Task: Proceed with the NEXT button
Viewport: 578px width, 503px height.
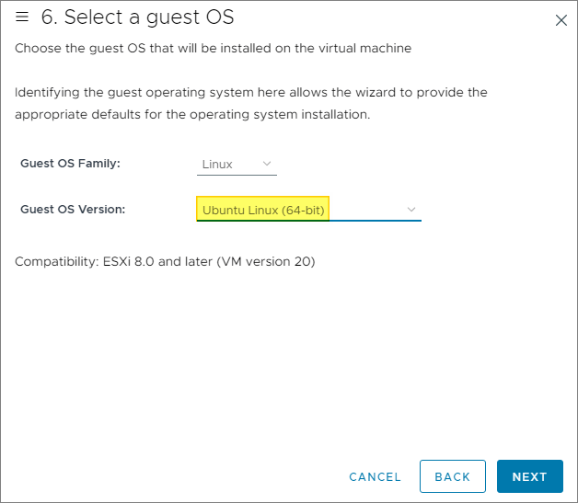Action: [530, 476]
